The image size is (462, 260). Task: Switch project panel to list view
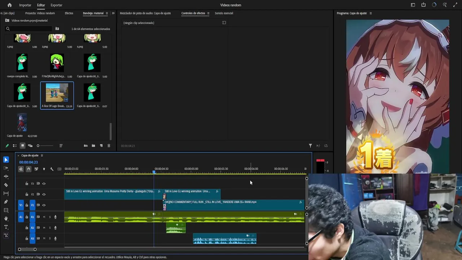15,146
